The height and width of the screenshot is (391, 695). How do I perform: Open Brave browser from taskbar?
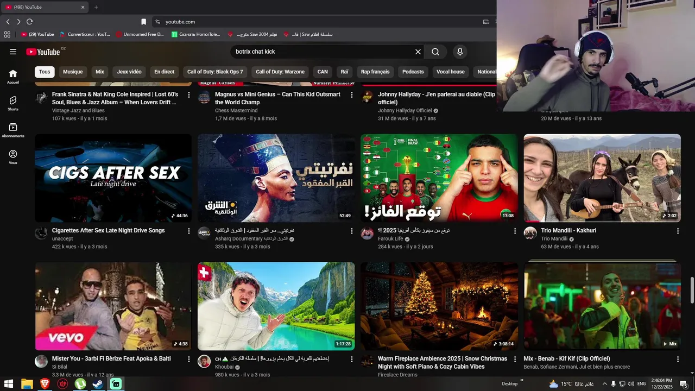pyautogui.click(x=45, y=384)
